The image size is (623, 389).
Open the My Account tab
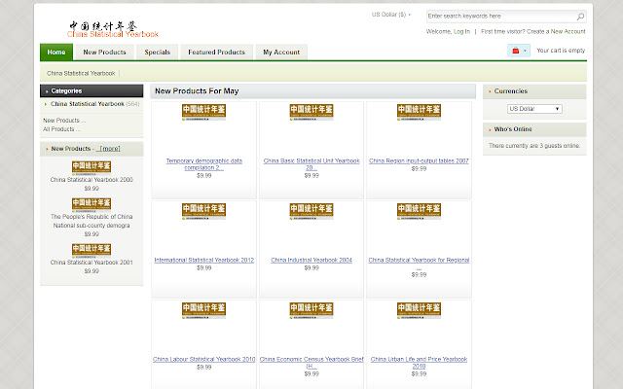(281, 52)
